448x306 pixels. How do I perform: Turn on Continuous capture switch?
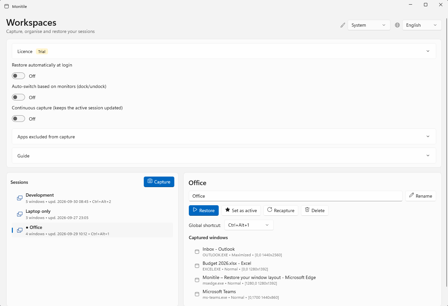point(18,119)
